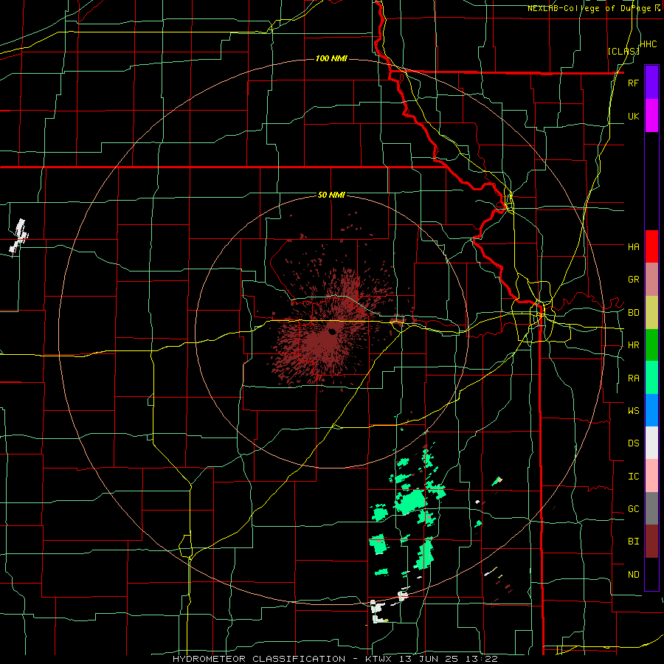Click the NEXLAB-College of DuPage credit text

pyautogui.click(x=593, y=8)
